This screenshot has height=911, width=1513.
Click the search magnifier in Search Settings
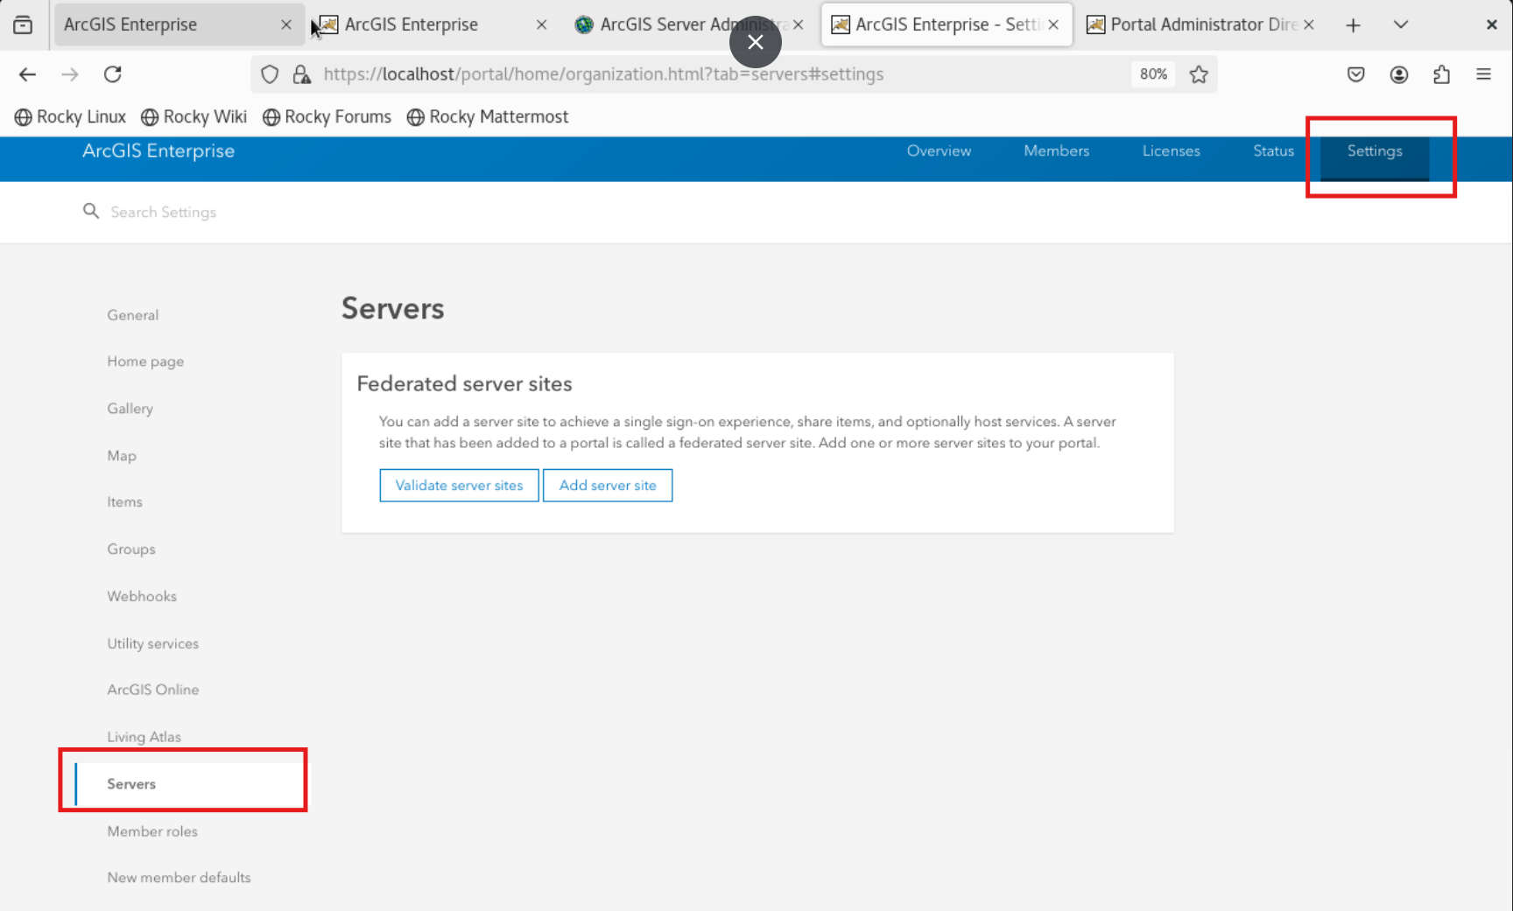coord(91,211)
